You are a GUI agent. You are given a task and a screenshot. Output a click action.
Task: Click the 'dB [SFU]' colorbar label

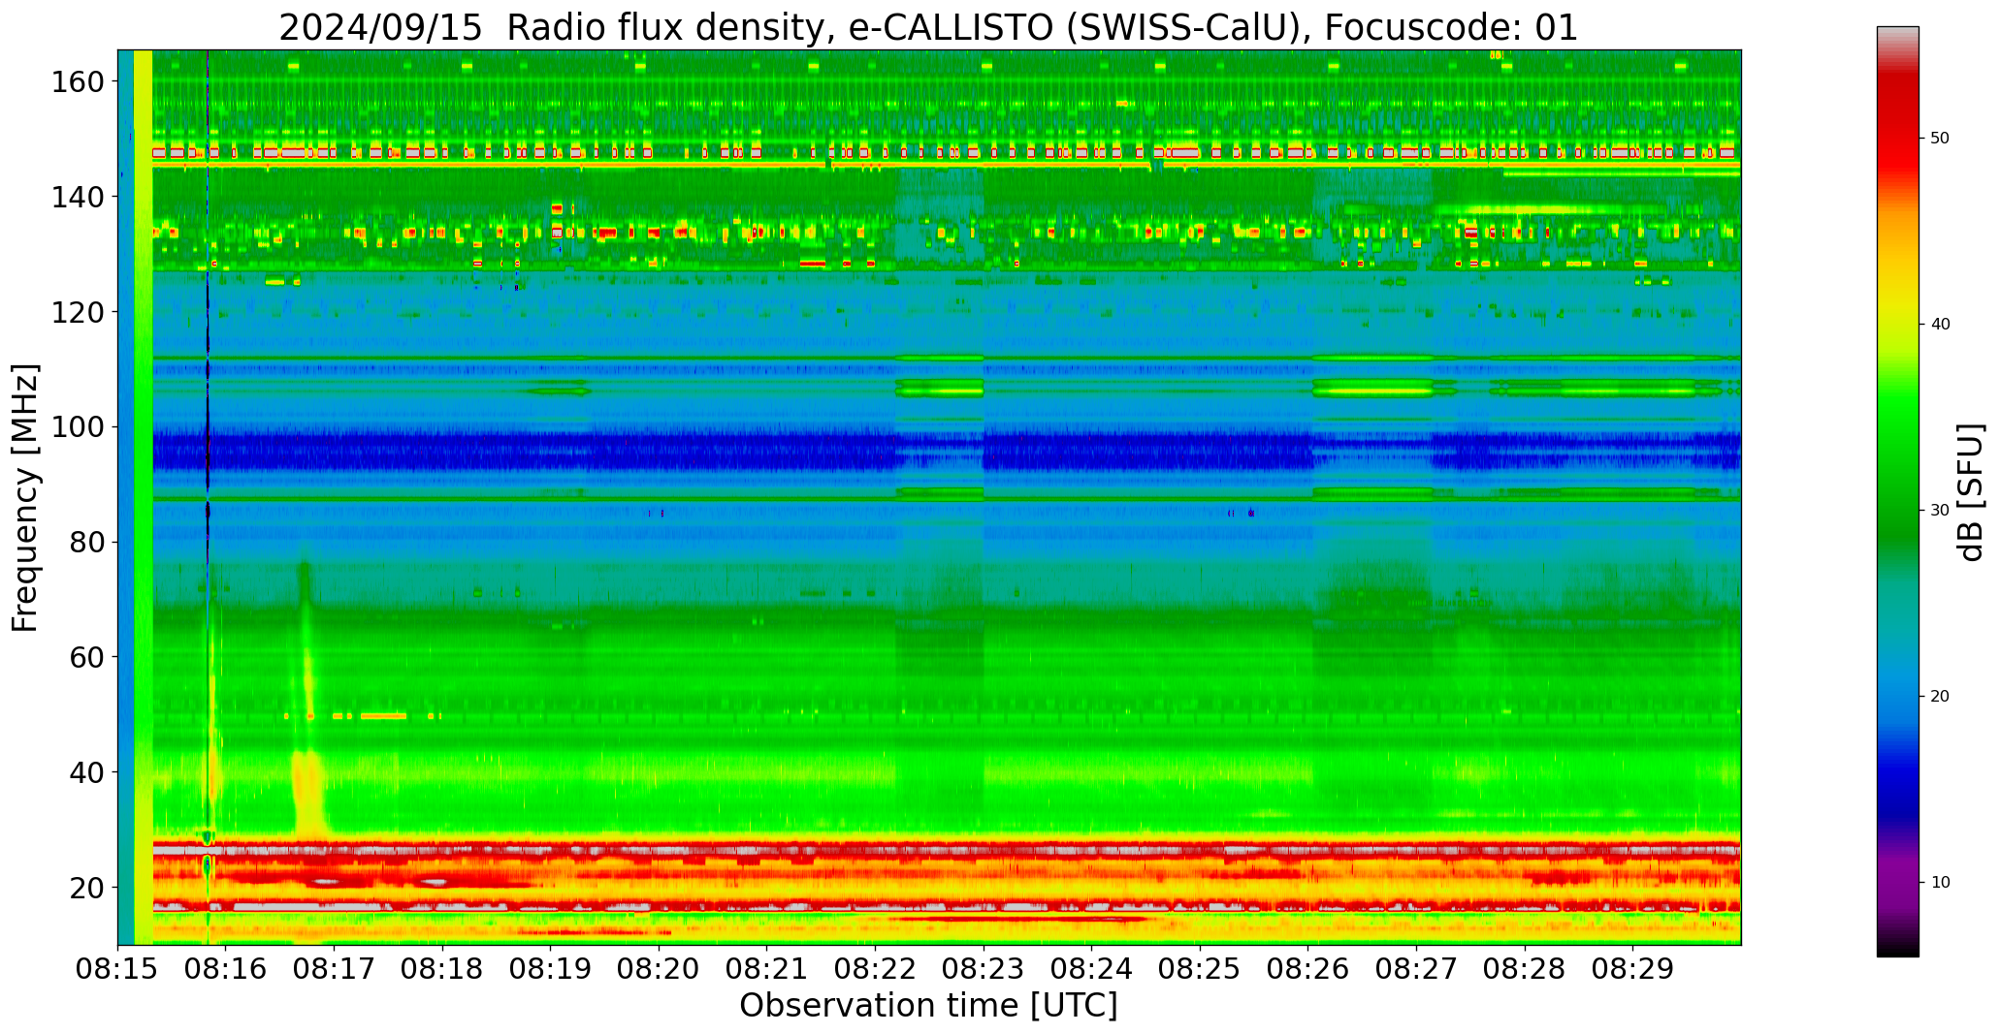pos(1970,491)
